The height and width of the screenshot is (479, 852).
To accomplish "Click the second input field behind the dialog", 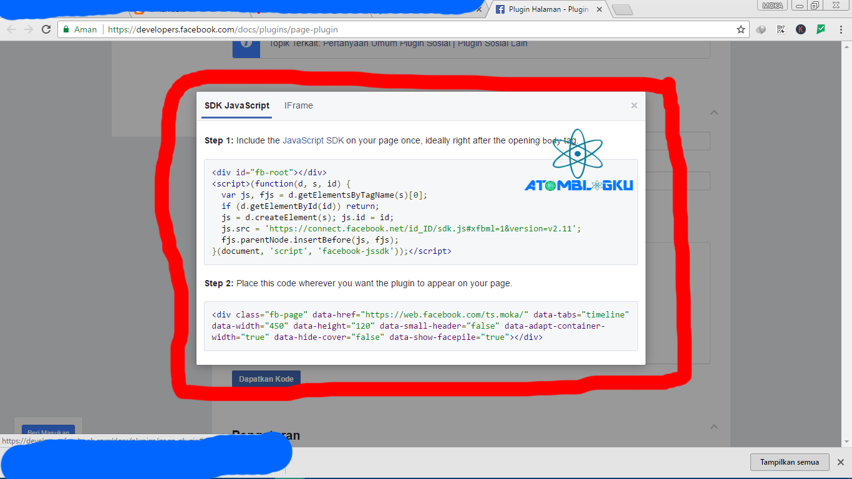I will tap(678, 181).
